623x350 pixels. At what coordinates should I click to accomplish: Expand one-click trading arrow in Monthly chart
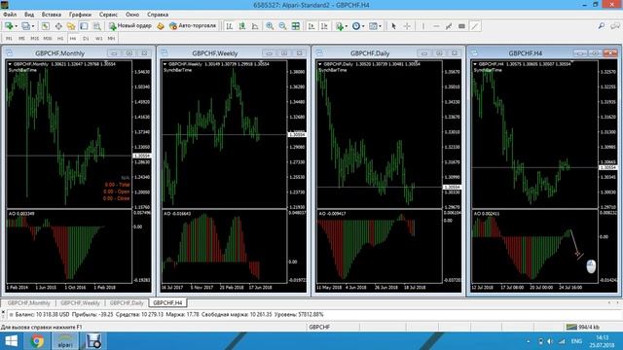[x=10, y=64]
